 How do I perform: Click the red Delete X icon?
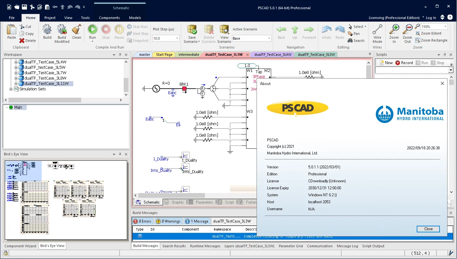[x=22, y=41]
